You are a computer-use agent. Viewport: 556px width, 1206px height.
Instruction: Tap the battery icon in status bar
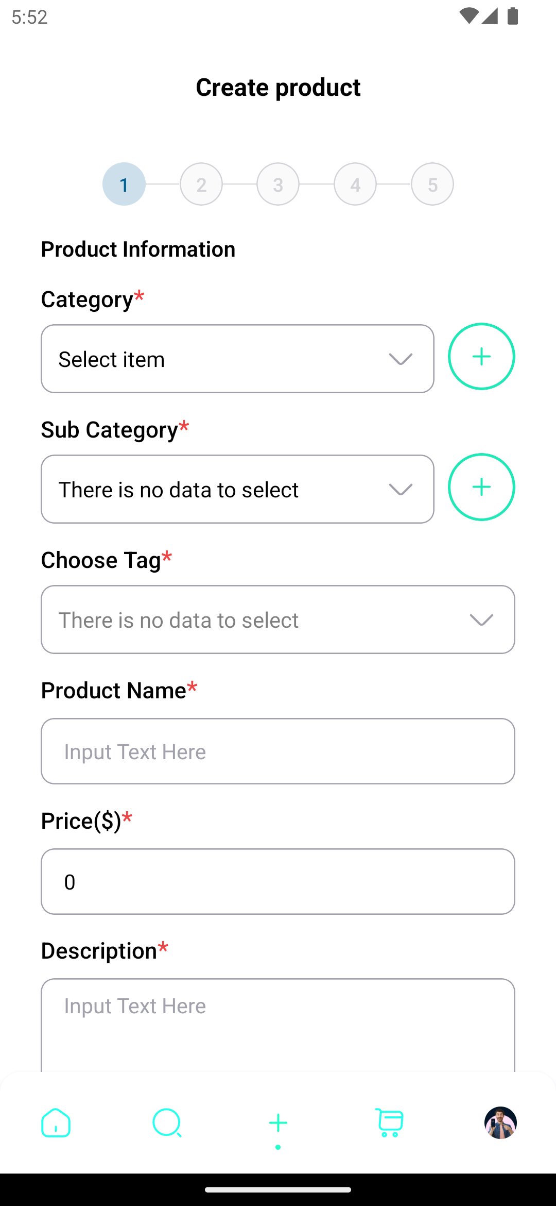(513, 16)
